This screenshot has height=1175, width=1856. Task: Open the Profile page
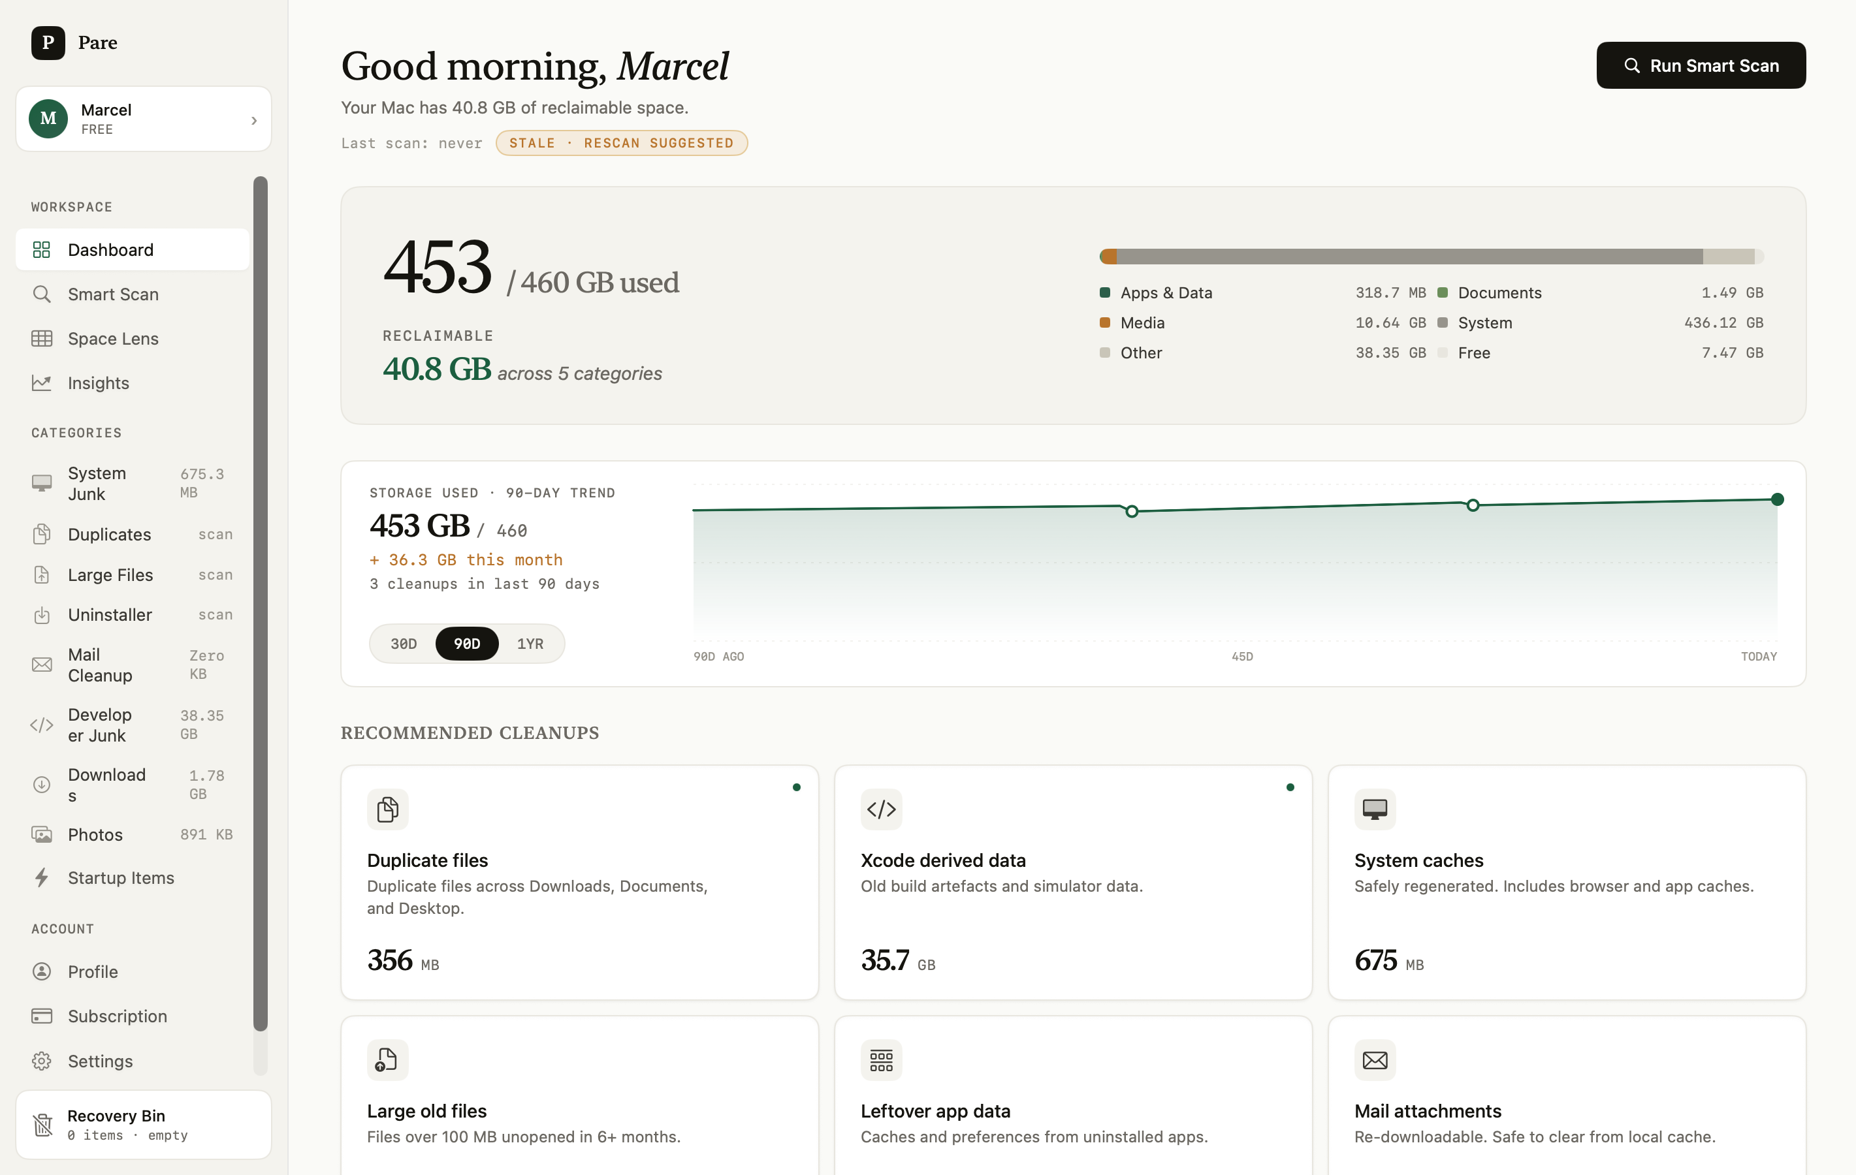(x=133, y=971)
